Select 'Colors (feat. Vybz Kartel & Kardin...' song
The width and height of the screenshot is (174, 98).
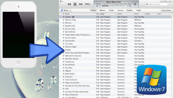click(78, 53)
